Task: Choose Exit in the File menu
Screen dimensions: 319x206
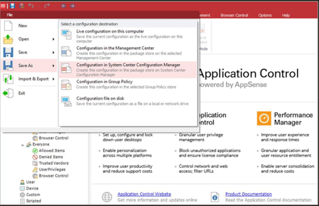Action: click(29, 93)
